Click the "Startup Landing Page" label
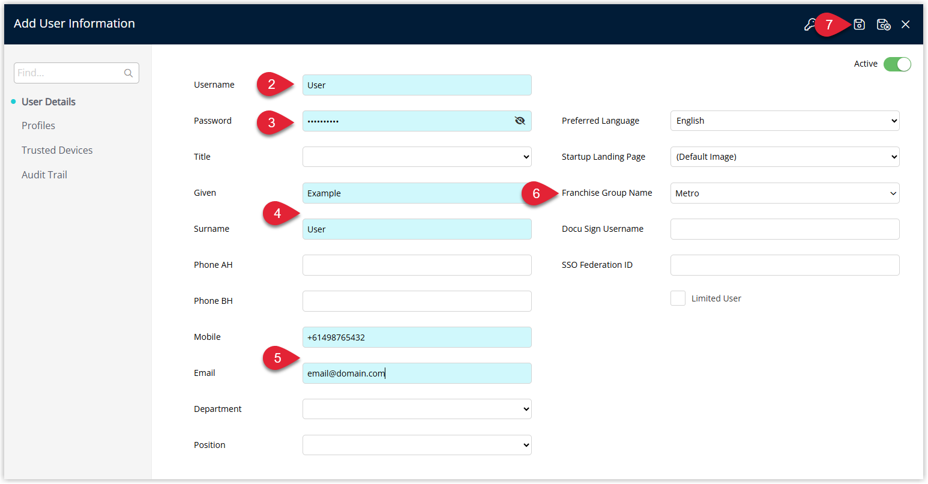 tap(603, 157)
